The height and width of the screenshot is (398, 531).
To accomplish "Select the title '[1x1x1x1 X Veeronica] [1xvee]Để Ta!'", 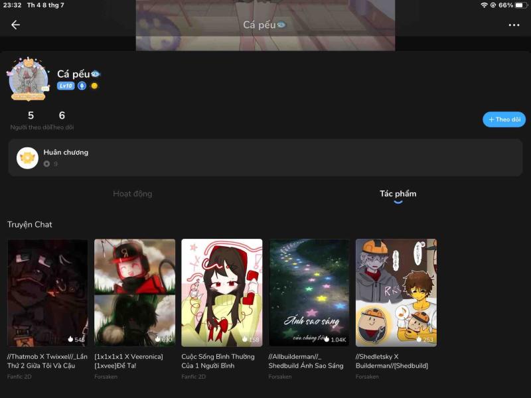I will click(x=129, y=361).
